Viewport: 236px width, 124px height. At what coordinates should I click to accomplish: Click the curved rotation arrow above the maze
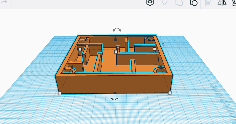click(117, 30)
